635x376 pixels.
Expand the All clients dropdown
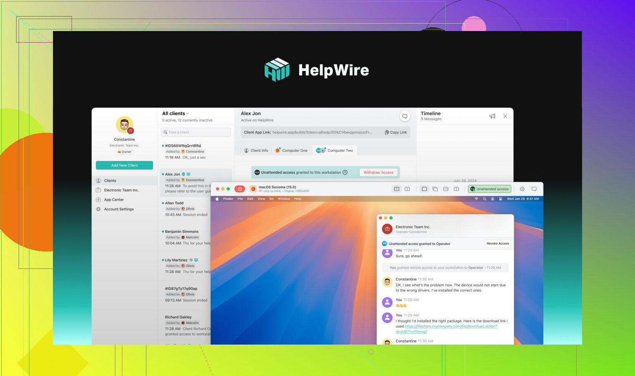(x=175, y=114)
